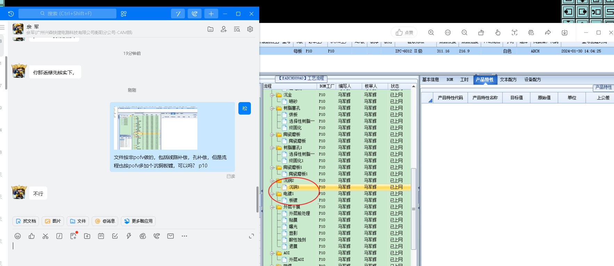Image resolution: width=614 pixels, height=266 pixels.
Task: Open the sent screenshot thumbnail
Action: pos(156,128)
